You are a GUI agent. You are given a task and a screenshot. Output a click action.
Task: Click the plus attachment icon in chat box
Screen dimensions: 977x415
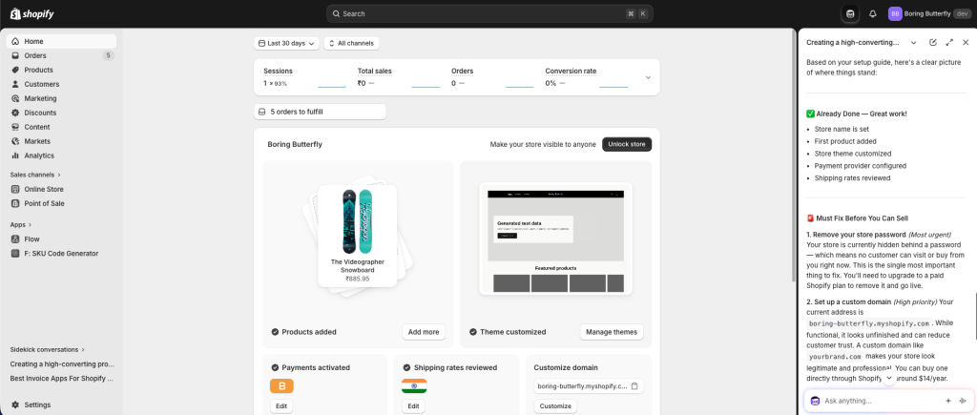(947, 401)
